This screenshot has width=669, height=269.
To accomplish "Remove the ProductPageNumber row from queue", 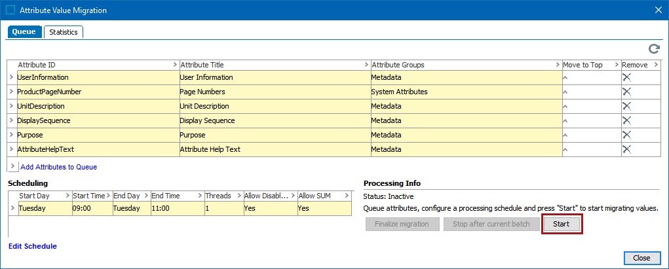I will pyautogui.click(x=626, y=92).
